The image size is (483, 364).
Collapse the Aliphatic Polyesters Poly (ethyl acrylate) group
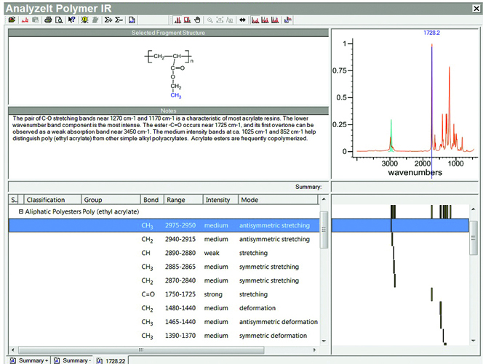(x=21, y=212)
